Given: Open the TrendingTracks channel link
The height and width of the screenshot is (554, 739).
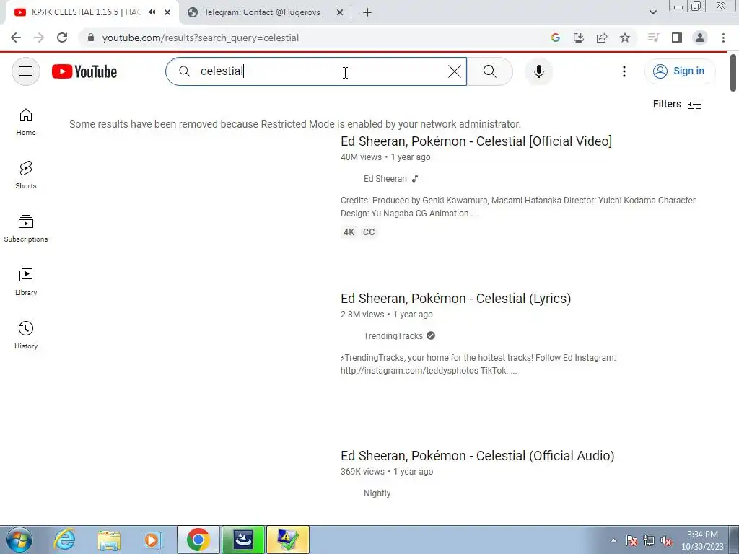Looking at the screenshot, I should pyautogui.click(x=393, y=336).
